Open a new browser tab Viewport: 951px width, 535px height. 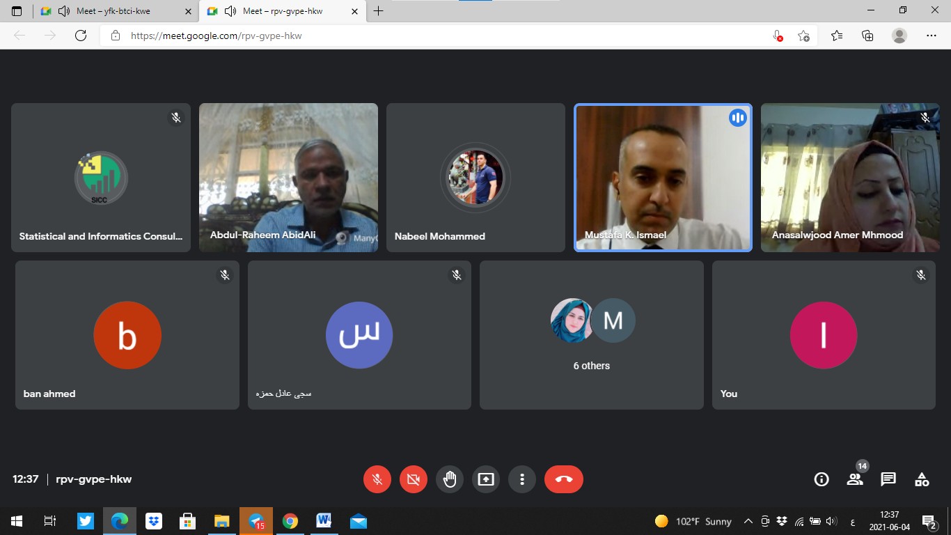click(379, 11)
